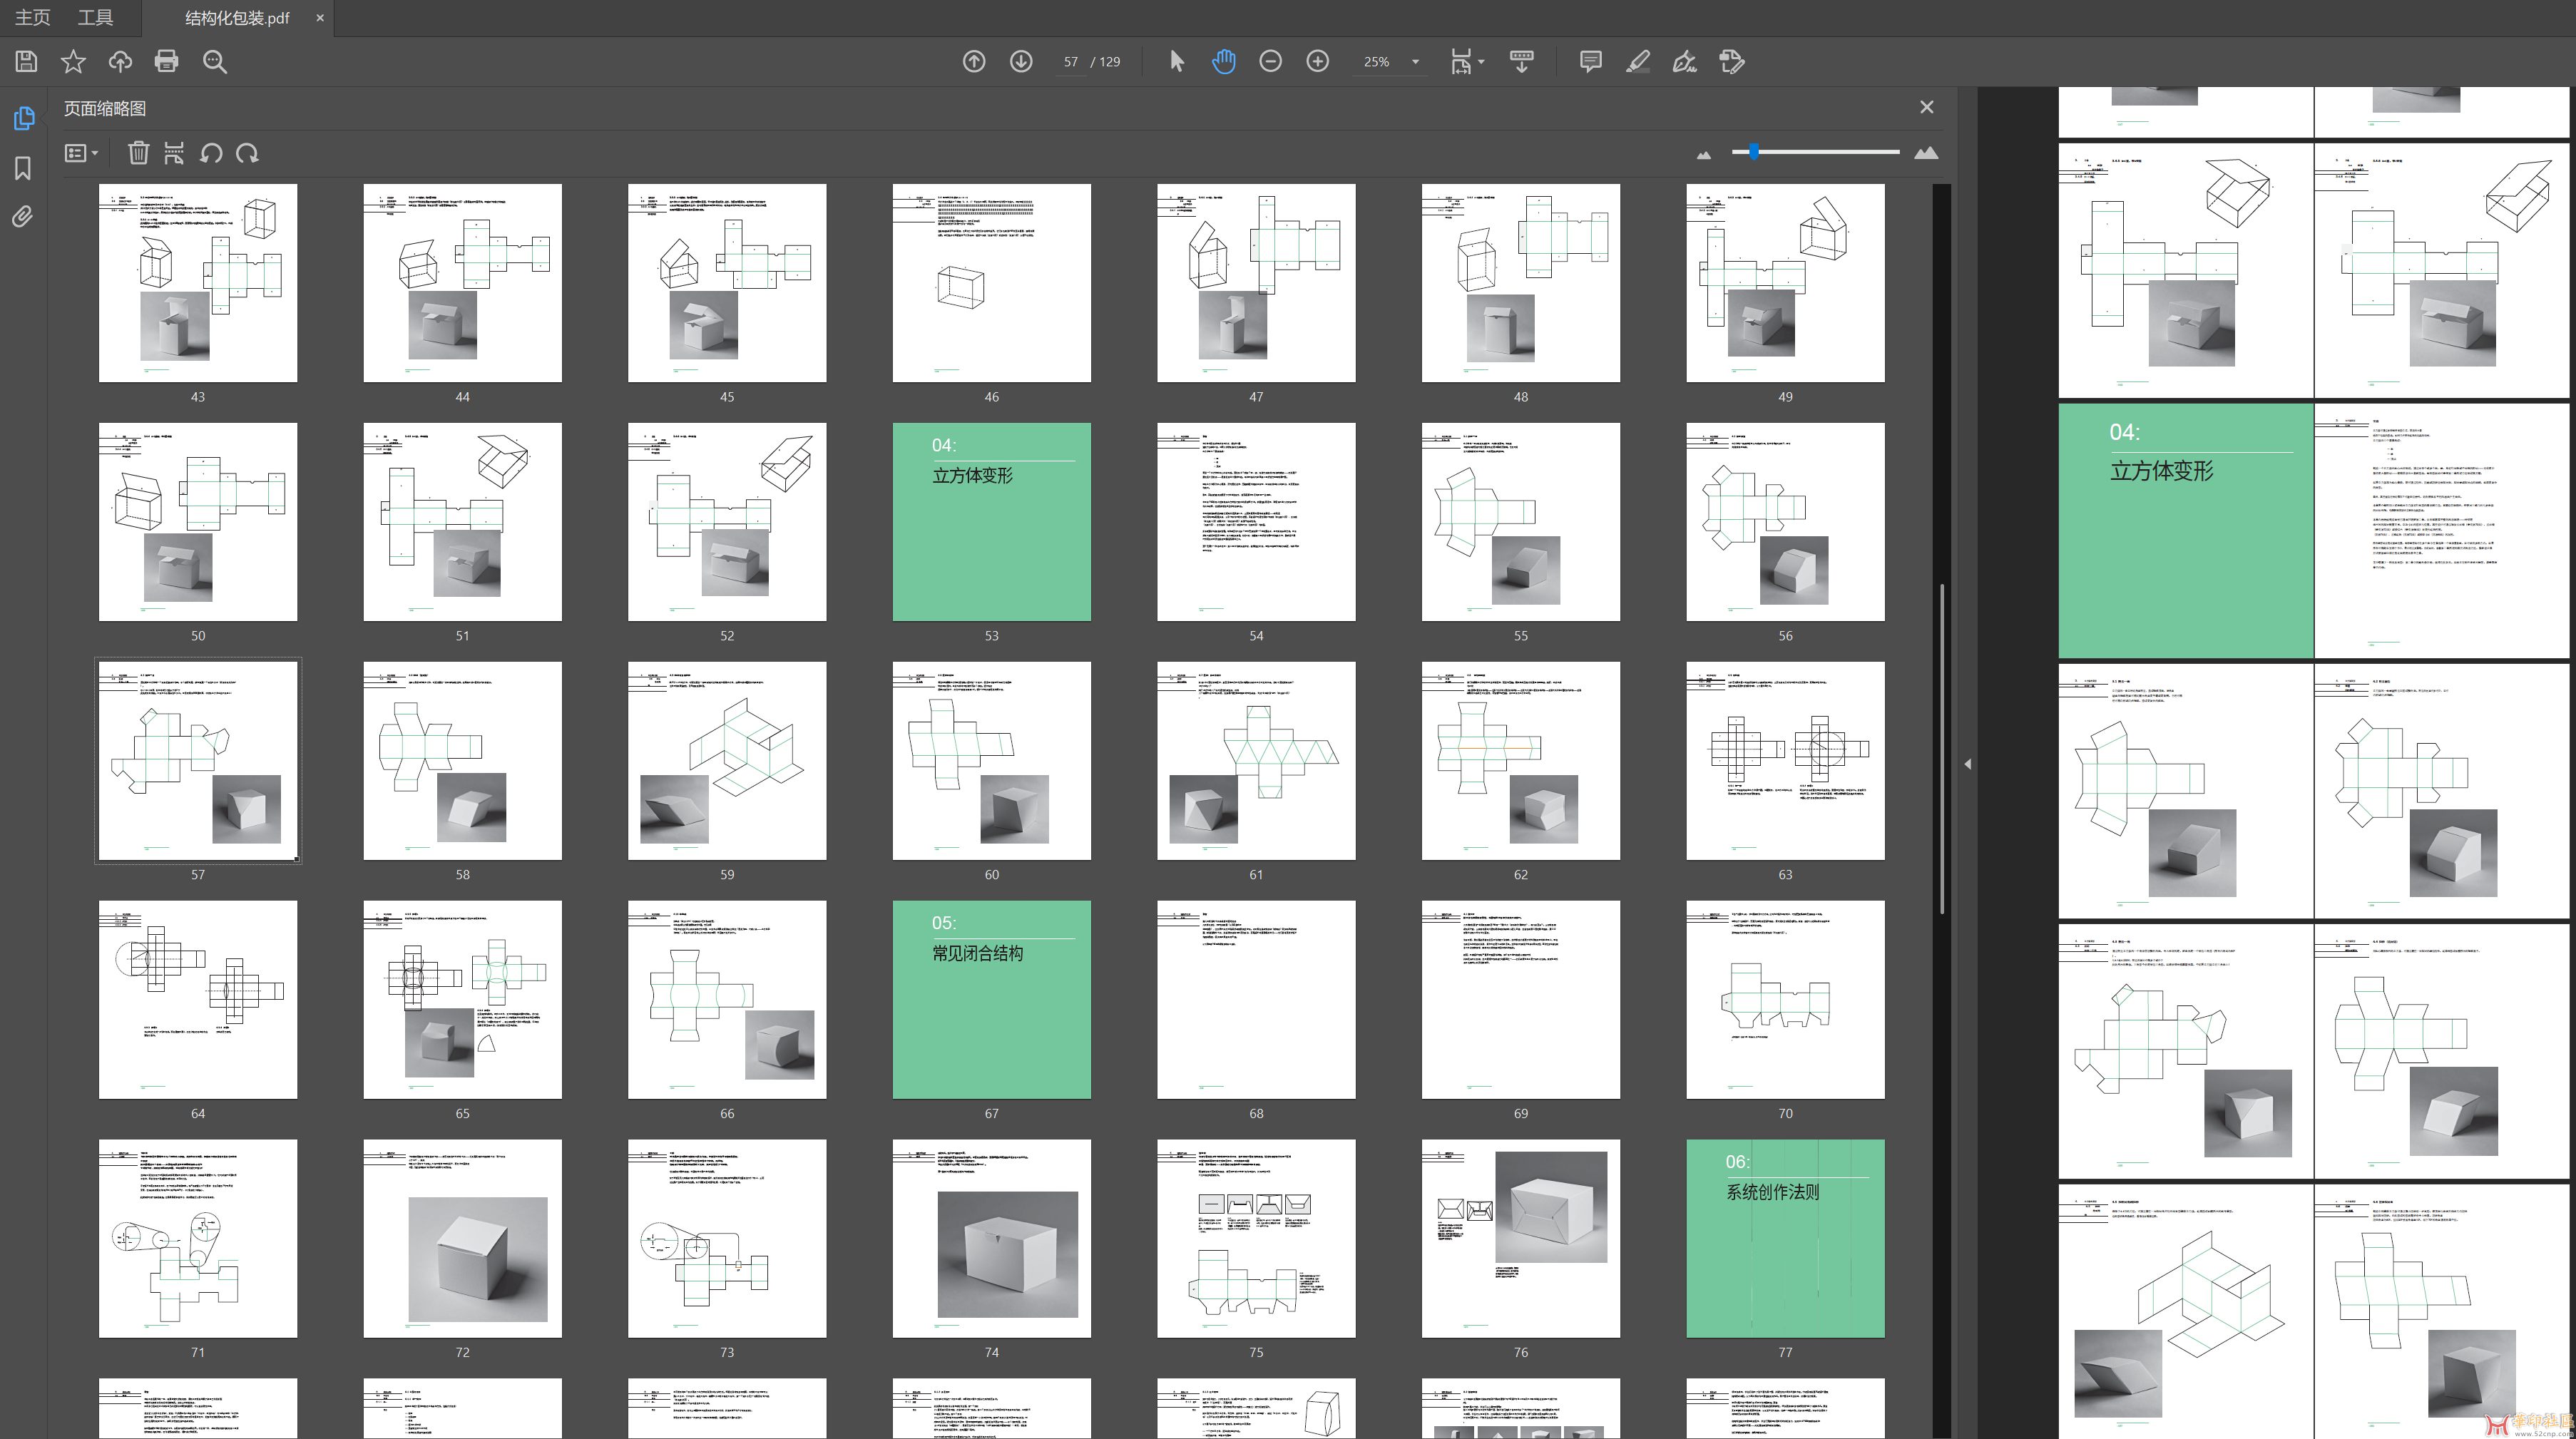Rotate page clockwise
The width and height of the screenshot is (2576, 1439).
pos(247,153)
